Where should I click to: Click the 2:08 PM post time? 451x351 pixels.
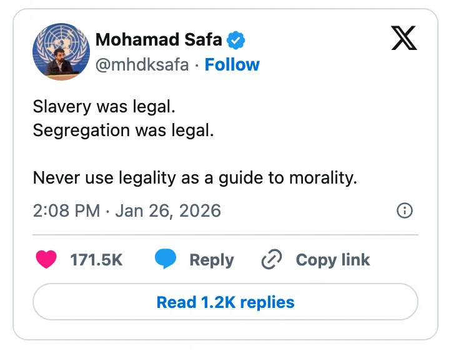pyautogui.click(x=66, y=210)
